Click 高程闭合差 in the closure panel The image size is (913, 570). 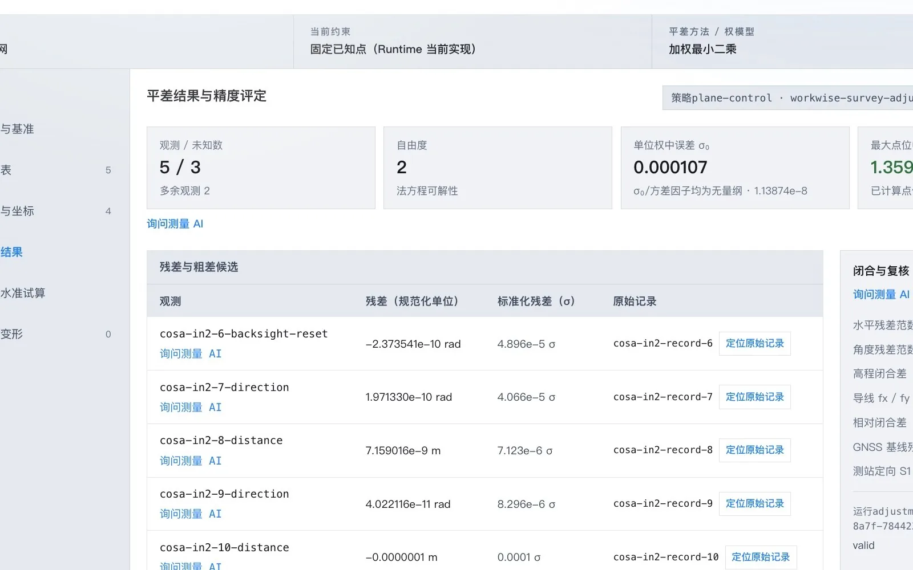pos(880,373)
